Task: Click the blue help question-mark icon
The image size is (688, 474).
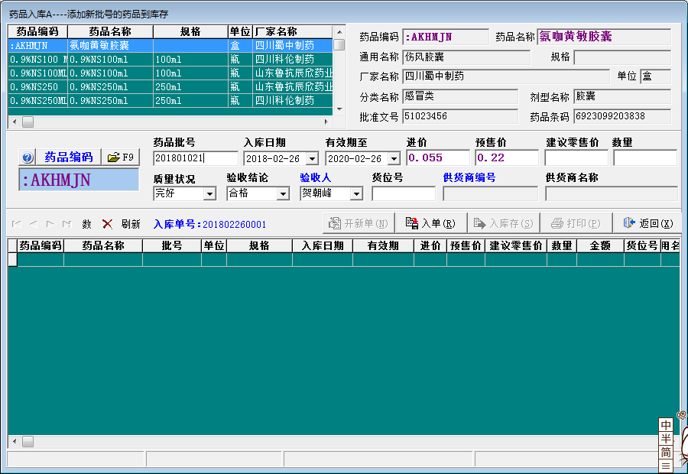Action: click(28, 157)
